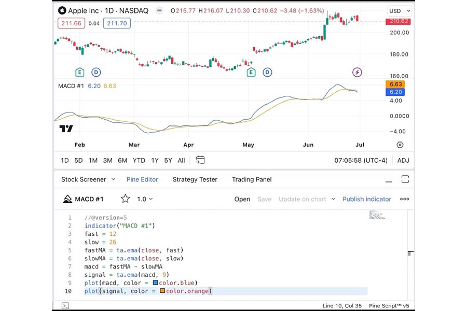Click the MACD #1 script icon

67,199
